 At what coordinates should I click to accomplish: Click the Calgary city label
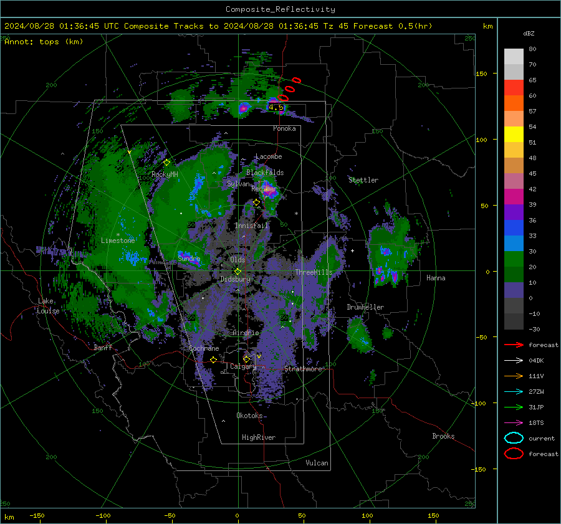click(243, 366)
